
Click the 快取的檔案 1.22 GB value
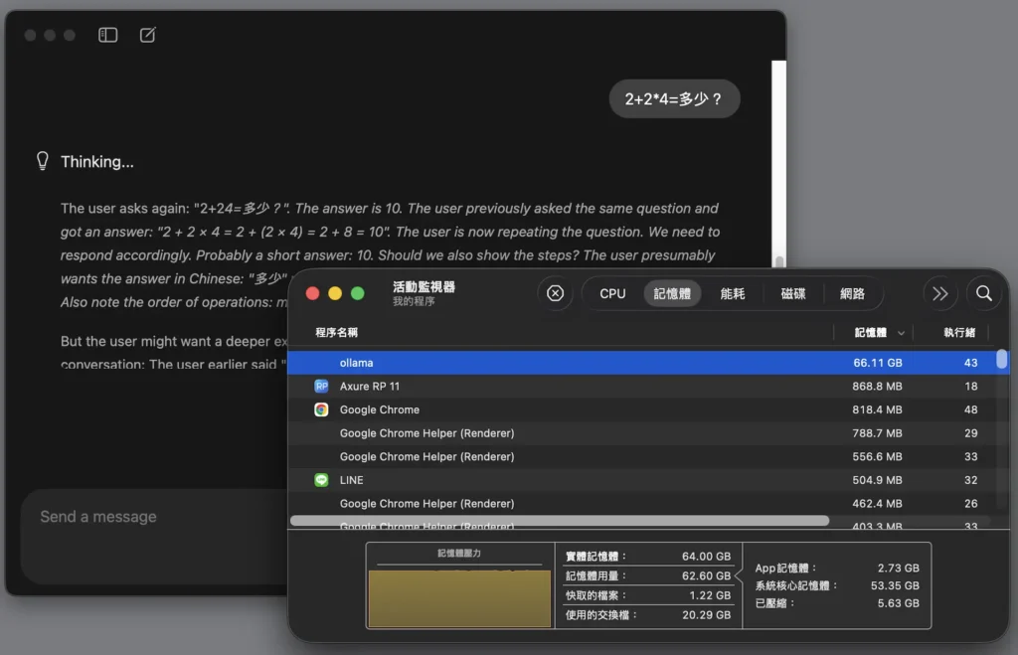(x=710, y=595)
